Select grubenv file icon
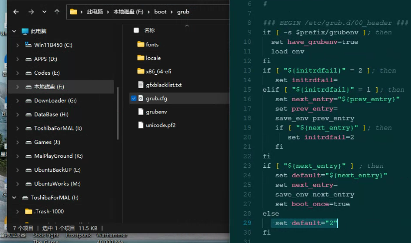Viewport: 411px width, 243px height. point(141,112)
